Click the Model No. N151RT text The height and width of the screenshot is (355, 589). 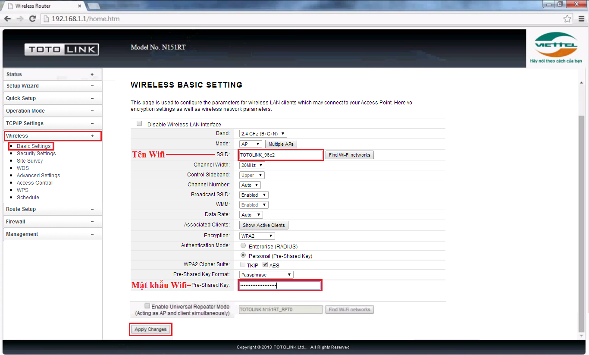[x=158, y=47]
